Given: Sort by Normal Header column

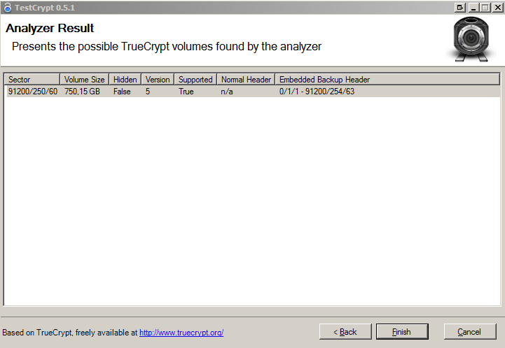Looking at the screenshot, I should coord(246,80).
